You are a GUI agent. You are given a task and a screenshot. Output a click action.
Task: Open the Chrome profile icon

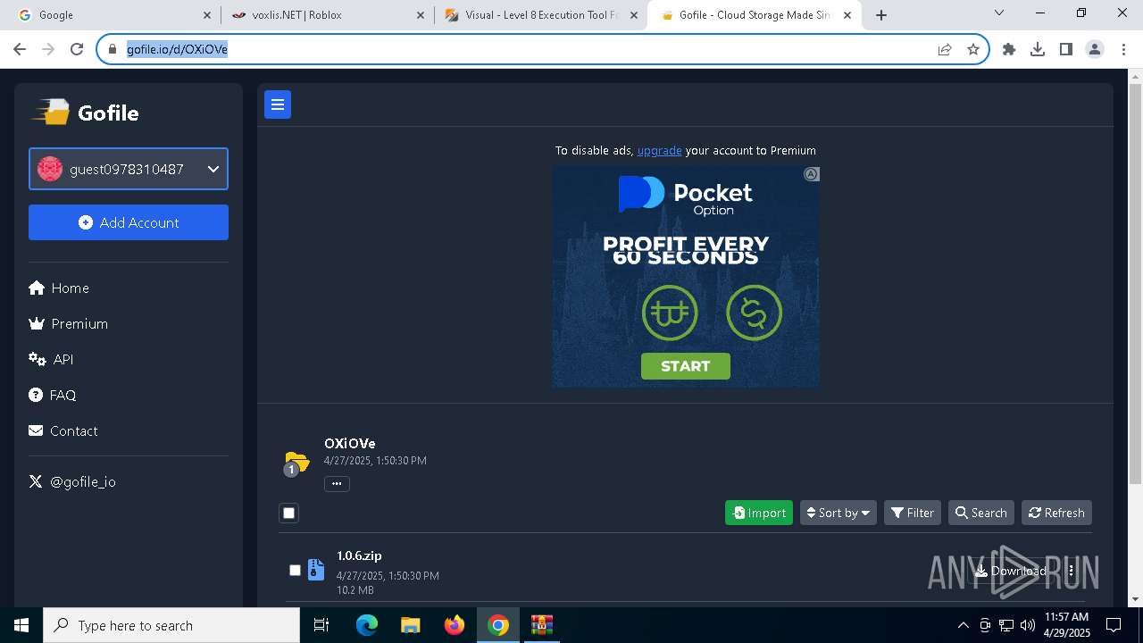tap(1095, 49)
